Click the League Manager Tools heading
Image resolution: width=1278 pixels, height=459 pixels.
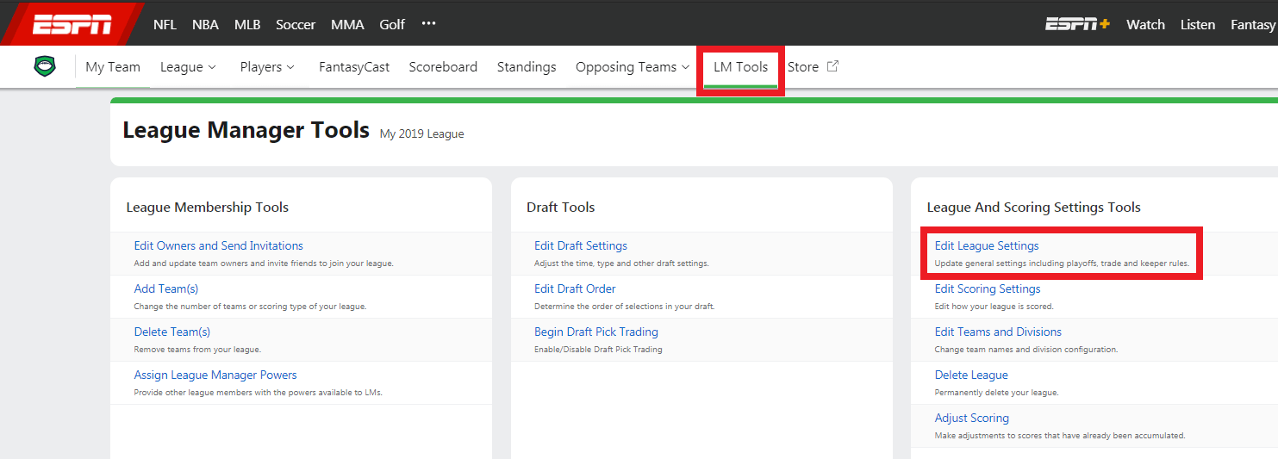point(246,130)
